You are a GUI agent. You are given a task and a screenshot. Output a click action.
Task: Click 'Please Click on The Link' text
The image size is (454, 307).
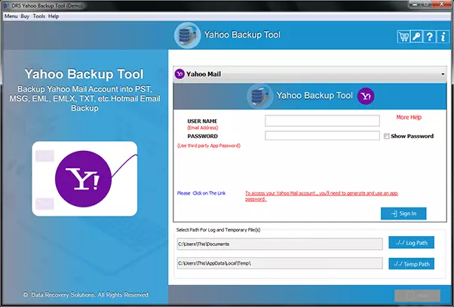[201, 193]
